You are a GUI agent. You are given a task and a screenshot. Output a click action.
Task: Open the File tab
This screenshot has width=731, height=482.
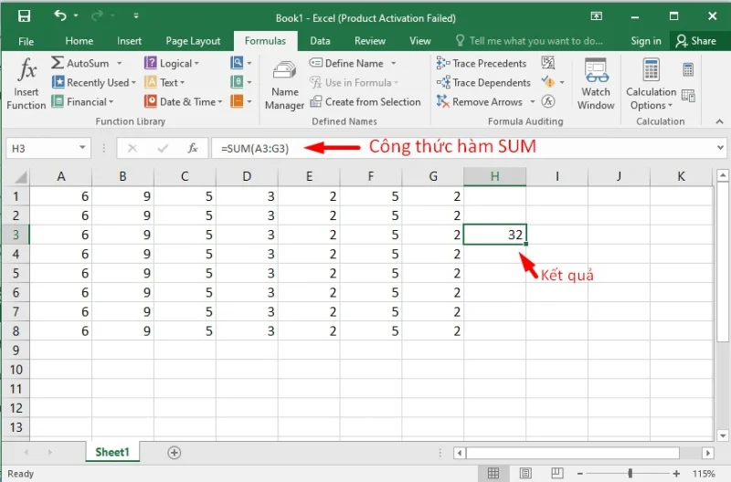26,41
